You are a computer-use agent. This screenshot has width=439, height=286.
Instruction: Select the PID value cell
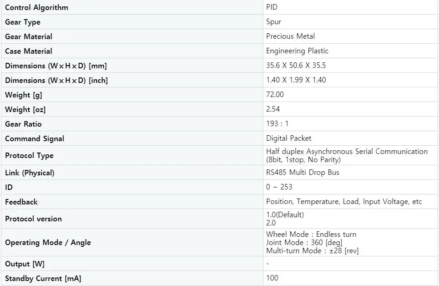point(350,7)
